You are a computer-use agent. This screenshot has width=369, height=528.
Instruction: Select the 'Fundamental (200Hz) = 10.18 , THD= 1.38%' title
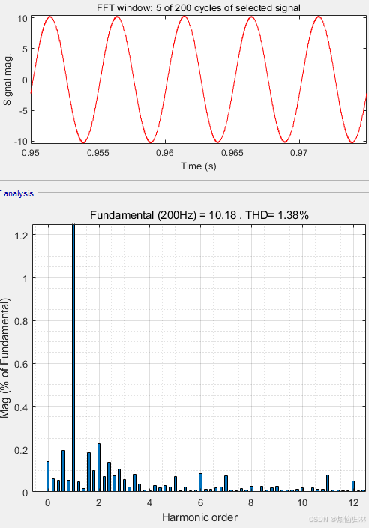[x=199, y=214]
